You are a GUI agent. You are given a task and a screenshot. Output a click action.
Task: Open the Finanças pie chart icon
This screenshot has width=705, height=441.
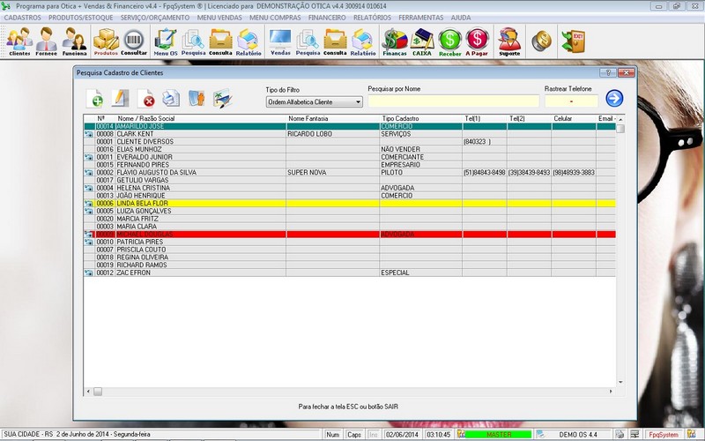click(x=394, y=41)
